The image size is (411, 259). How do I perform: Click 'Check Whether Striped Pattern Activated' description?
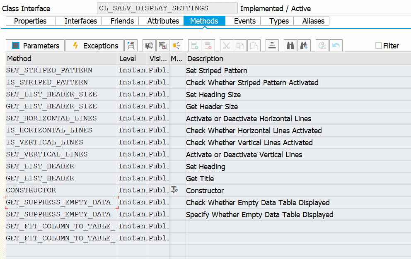tap(252, 83)
